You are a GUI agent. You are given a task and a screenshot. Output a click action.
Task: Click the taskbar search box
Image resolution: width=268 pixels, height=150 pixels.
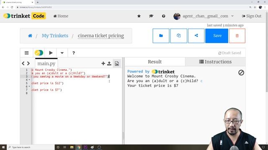coord(31,147)
